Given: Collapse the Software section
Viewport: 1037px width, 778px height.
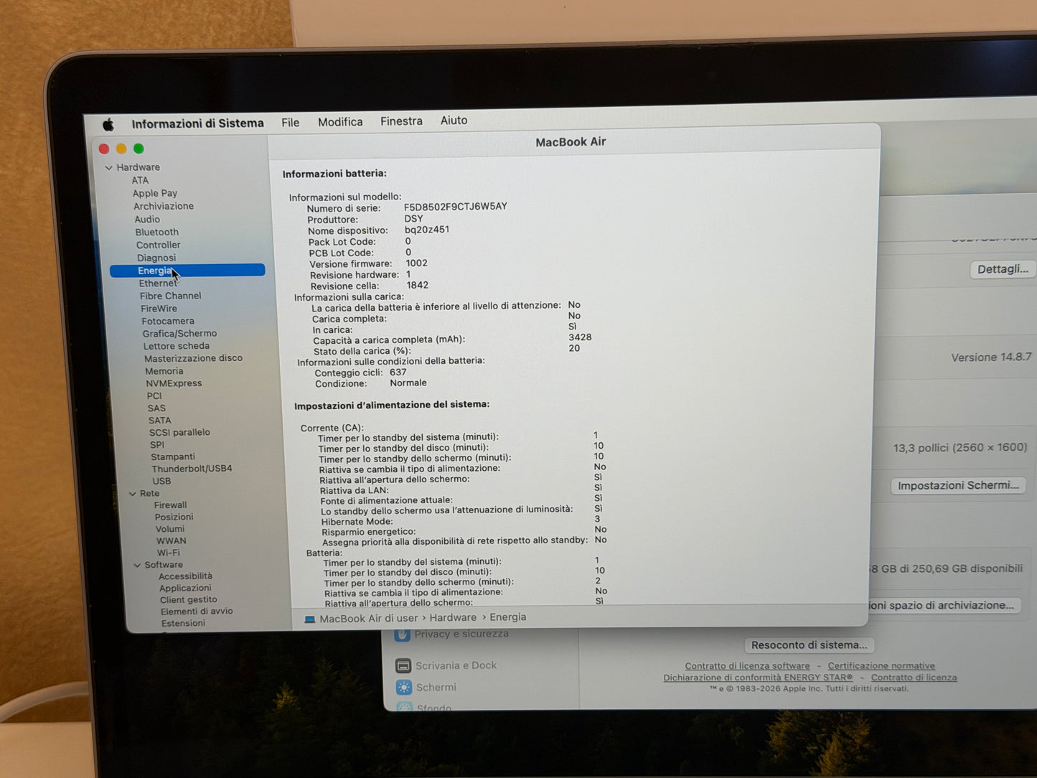Looking at the screenshot, I should 137,566.
